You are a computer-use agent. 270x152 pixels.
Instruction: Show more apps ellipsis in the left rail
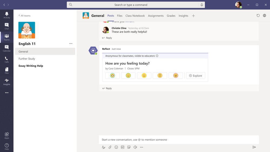(7, 93)
